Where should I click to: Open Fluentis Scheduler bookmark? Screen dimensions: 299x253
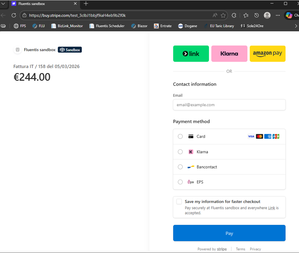point(107,26)
